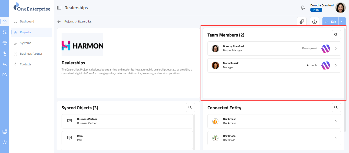Open the settings gear in left rail
This screenshot has width=349, height=153.
pos(5,142)
